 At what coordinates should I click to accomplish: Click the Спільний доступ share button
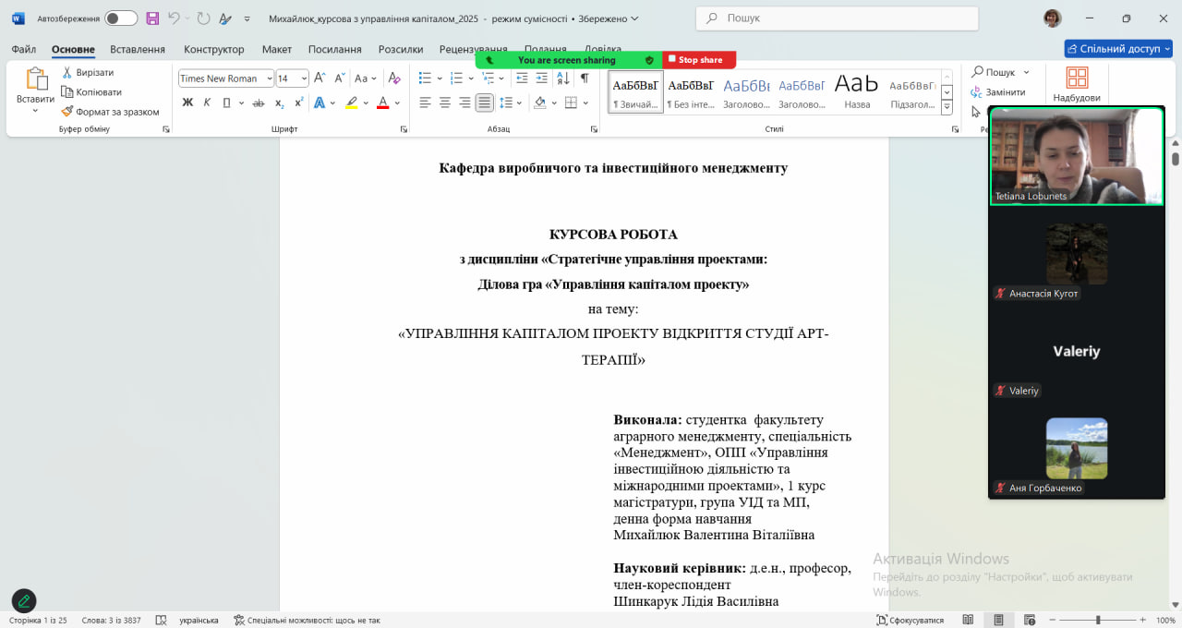pyautogui.click(x=1118, y=49)
